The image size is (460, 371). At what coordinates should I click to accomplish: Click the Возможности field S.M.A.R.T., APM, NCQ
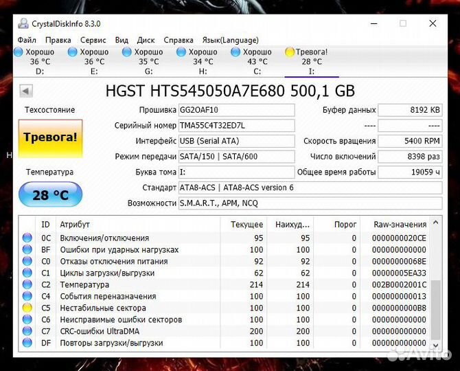pyautogui.click(x=310, y=203)
